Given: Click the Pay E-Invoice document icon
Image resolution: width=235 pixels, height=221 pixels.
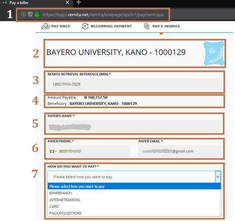Looking at the screenshot, I should click(147, 26).
